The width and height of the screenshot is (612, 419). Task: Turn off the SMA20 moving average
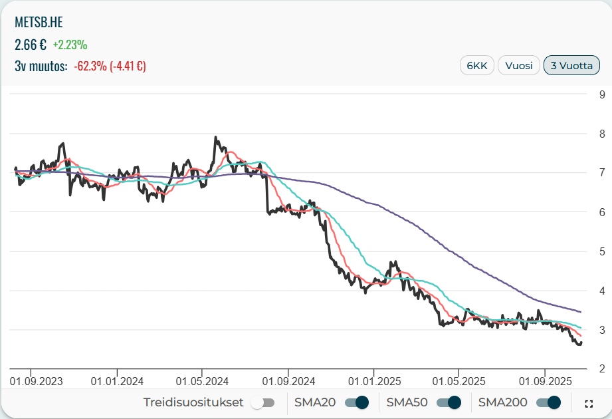point(357,402)
